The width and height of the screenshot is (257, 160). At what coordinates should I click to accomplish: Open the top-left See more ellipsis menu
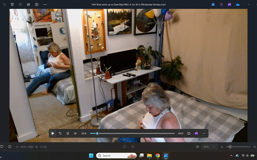tap(45, 5)
